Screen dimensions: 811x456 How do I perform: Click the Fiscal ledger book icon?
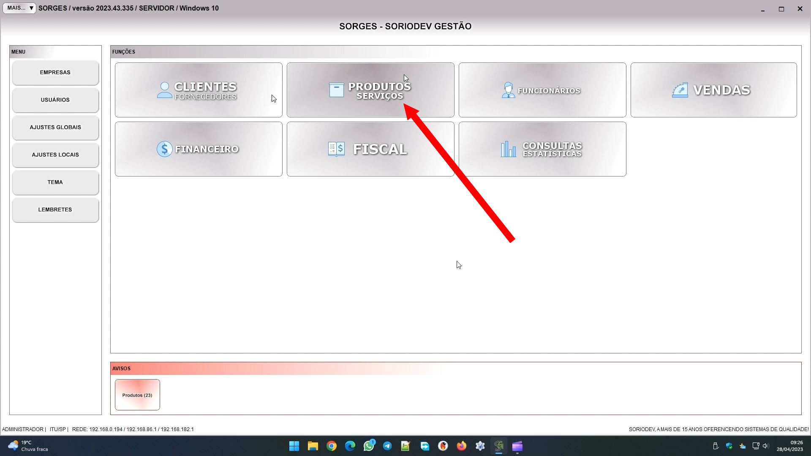[x=336, y=149]
